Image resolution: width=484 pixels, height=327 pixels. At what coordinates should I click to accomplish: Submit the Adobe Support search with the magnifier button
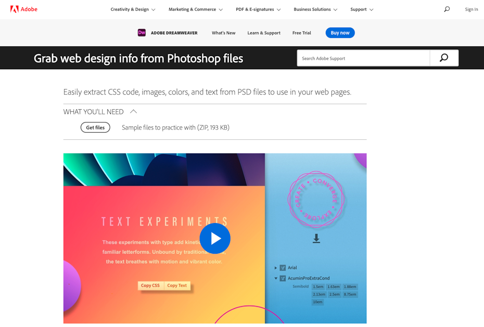(444, 58)
